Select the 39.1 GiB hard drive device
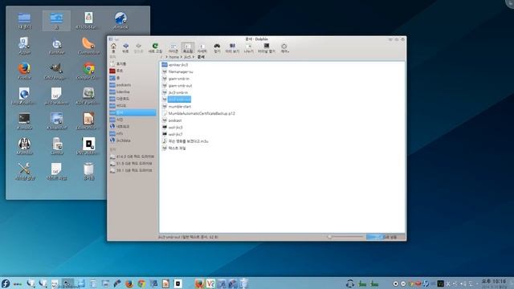Screen dimensions: 514x289 tap(133, 170)
